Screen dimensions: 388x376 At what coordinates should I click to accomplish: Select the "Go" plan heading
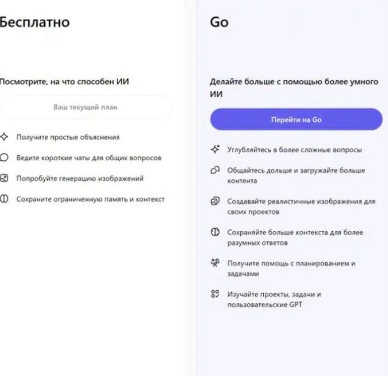click(219, 22)
